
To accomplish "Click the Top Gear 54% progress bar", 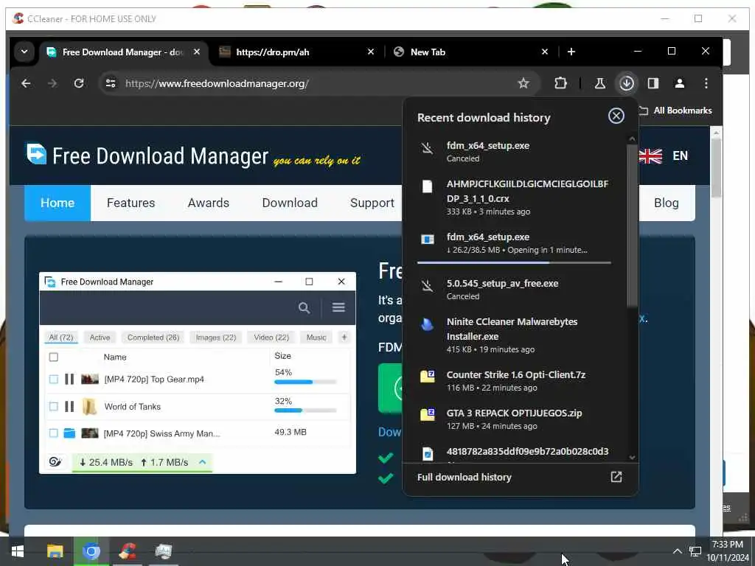I will (305, 382).
